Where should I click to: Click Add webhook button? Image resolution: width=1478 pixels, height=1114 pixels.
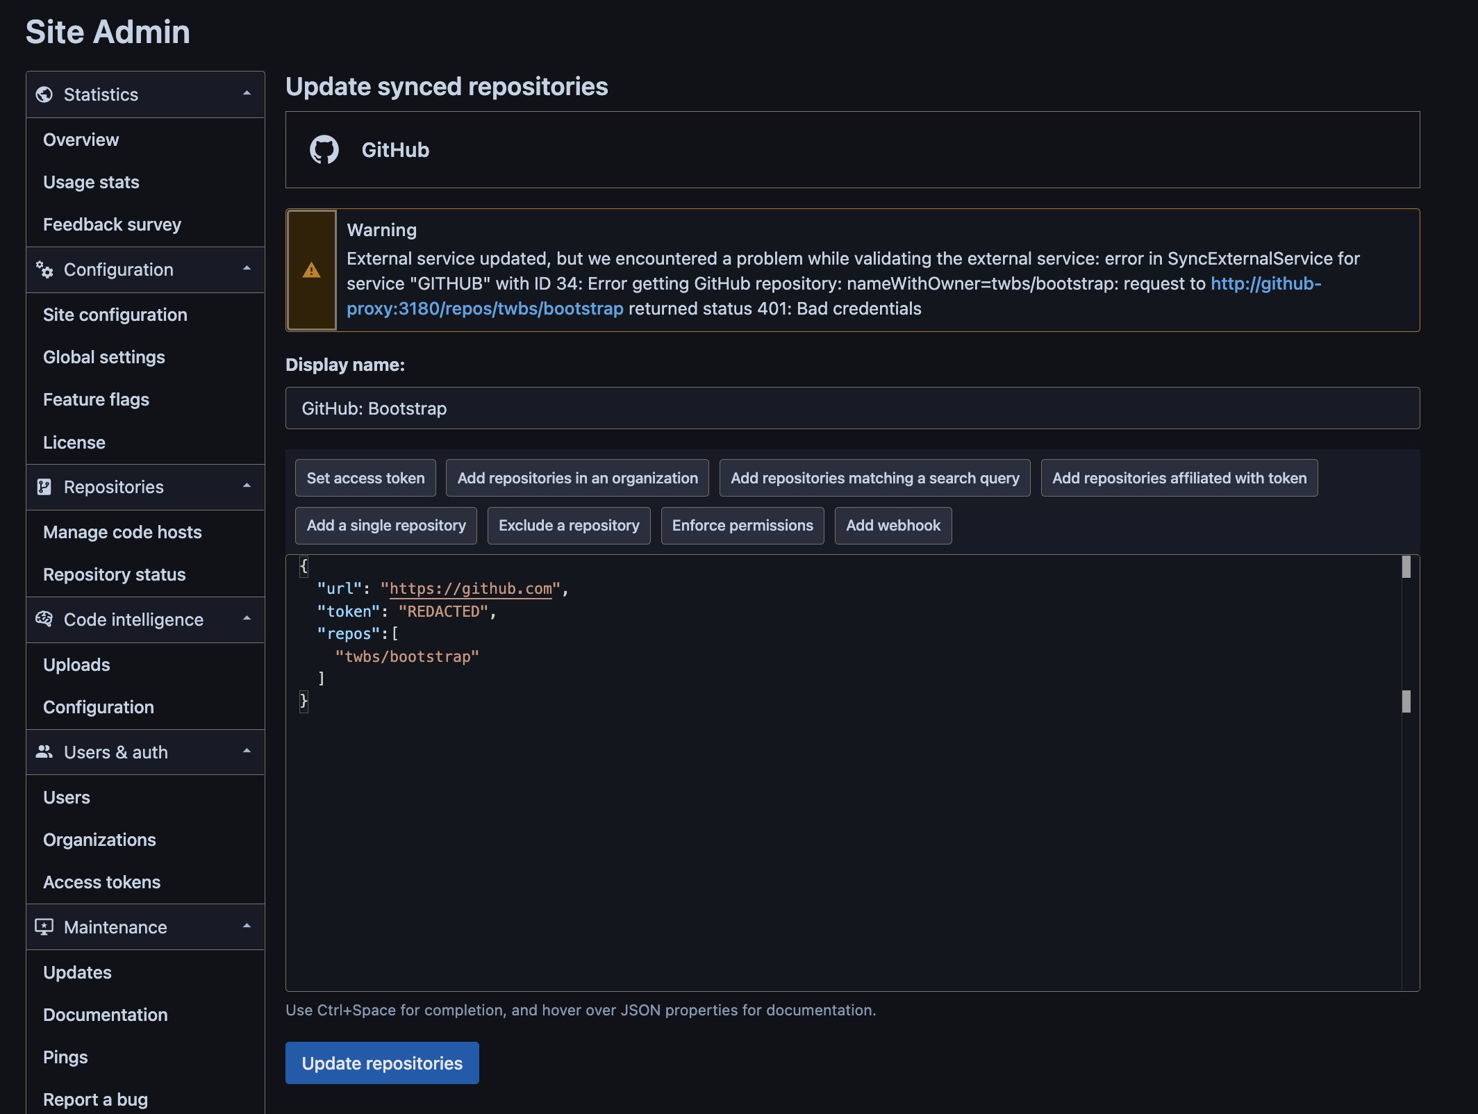tap(893, 526)
